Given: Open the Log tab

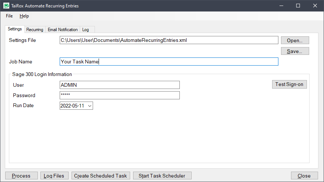Looking at the screenshot, I should click(x=86, y=30).
